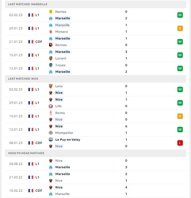Open the Le Puy-en-Velay team link

click(68, 140)
